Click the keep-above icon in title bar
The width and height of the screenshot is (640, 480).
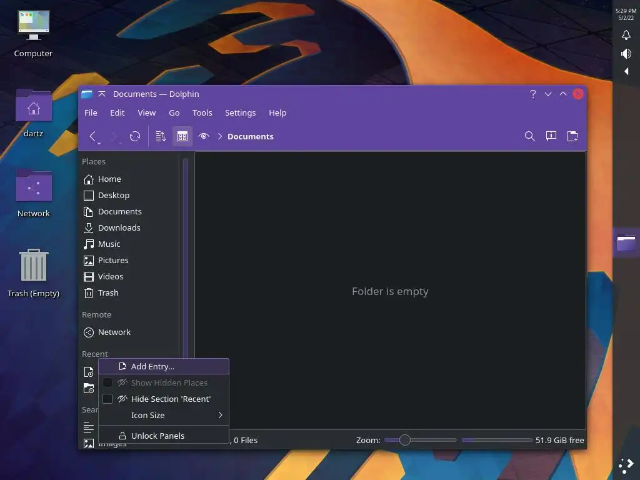click(102, 94)
